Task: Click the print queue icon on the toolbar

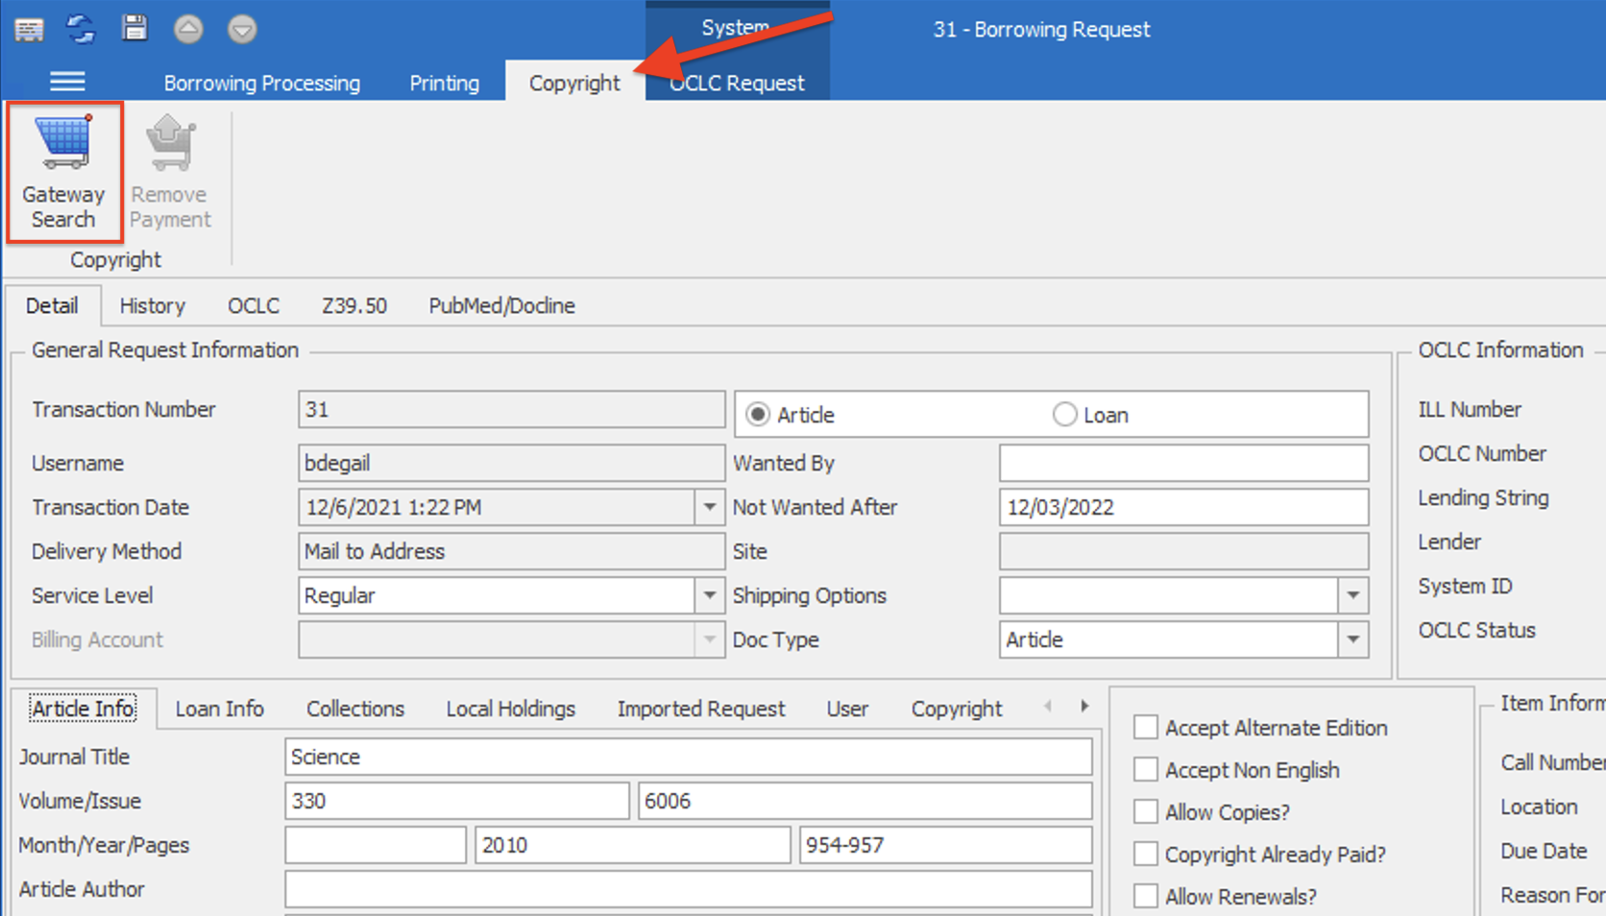Action: 30,29
